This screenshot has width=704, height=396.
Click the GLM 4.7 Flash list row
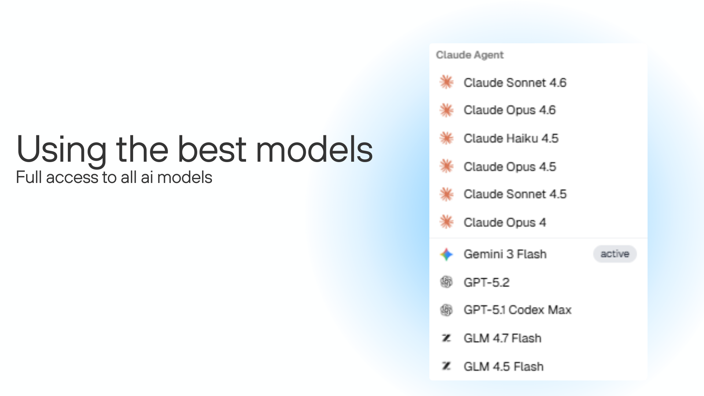502,338
